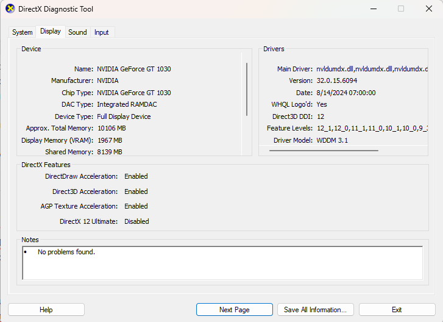The height and width of the screenshot is (322, 443).
Task: Click the 'Display Memory (VRAM):' label
Action: pos(57,140)
